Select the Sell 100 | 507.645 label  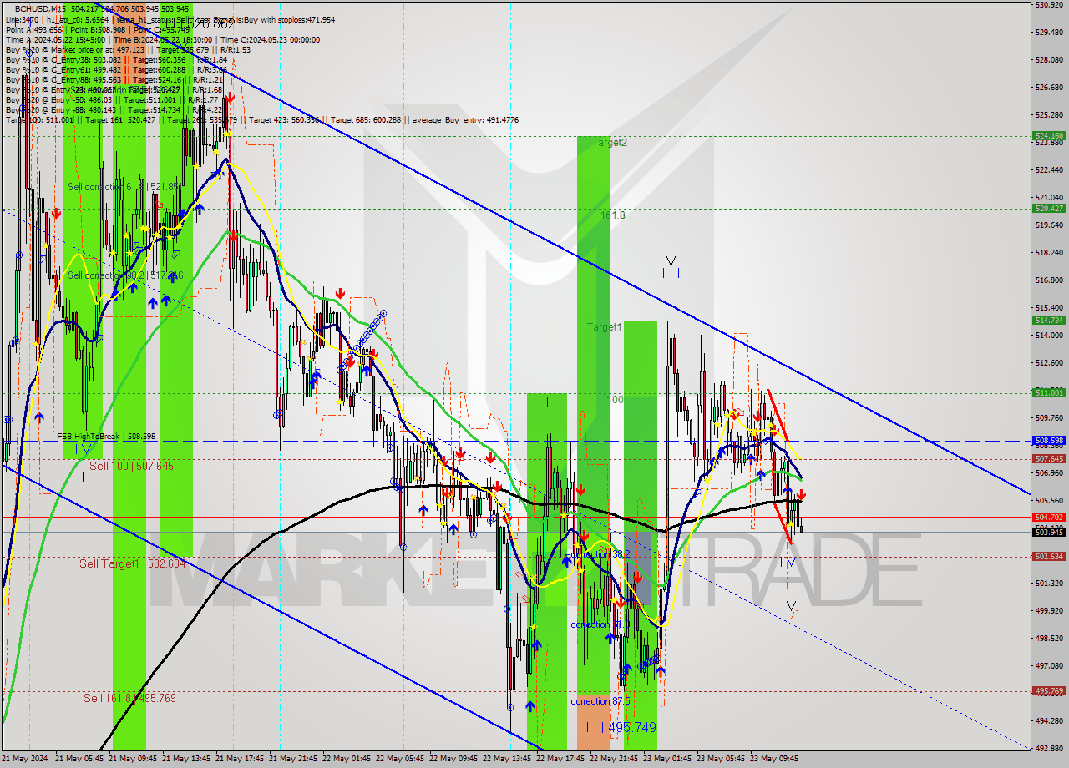tap(131, 466)
